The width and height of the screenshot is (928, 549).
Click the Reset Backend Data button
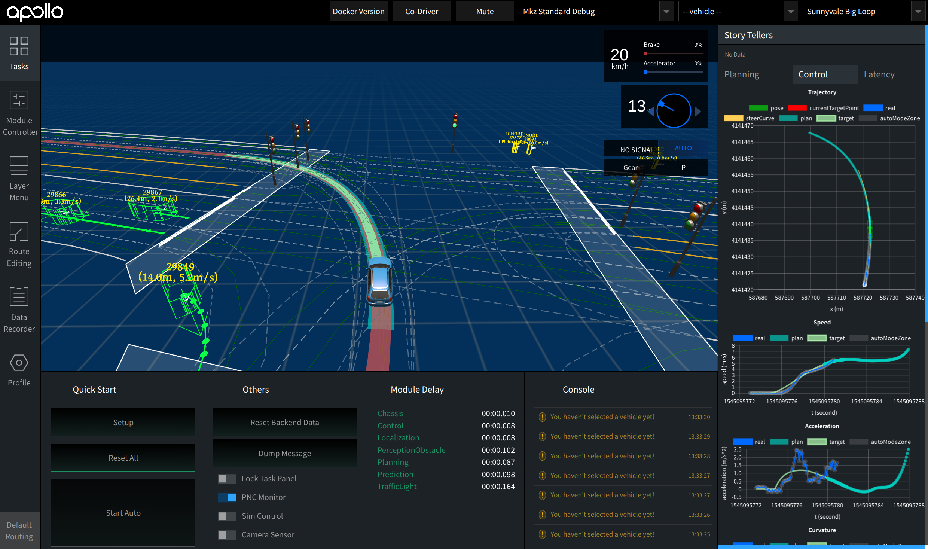click(x=284, y=423)
